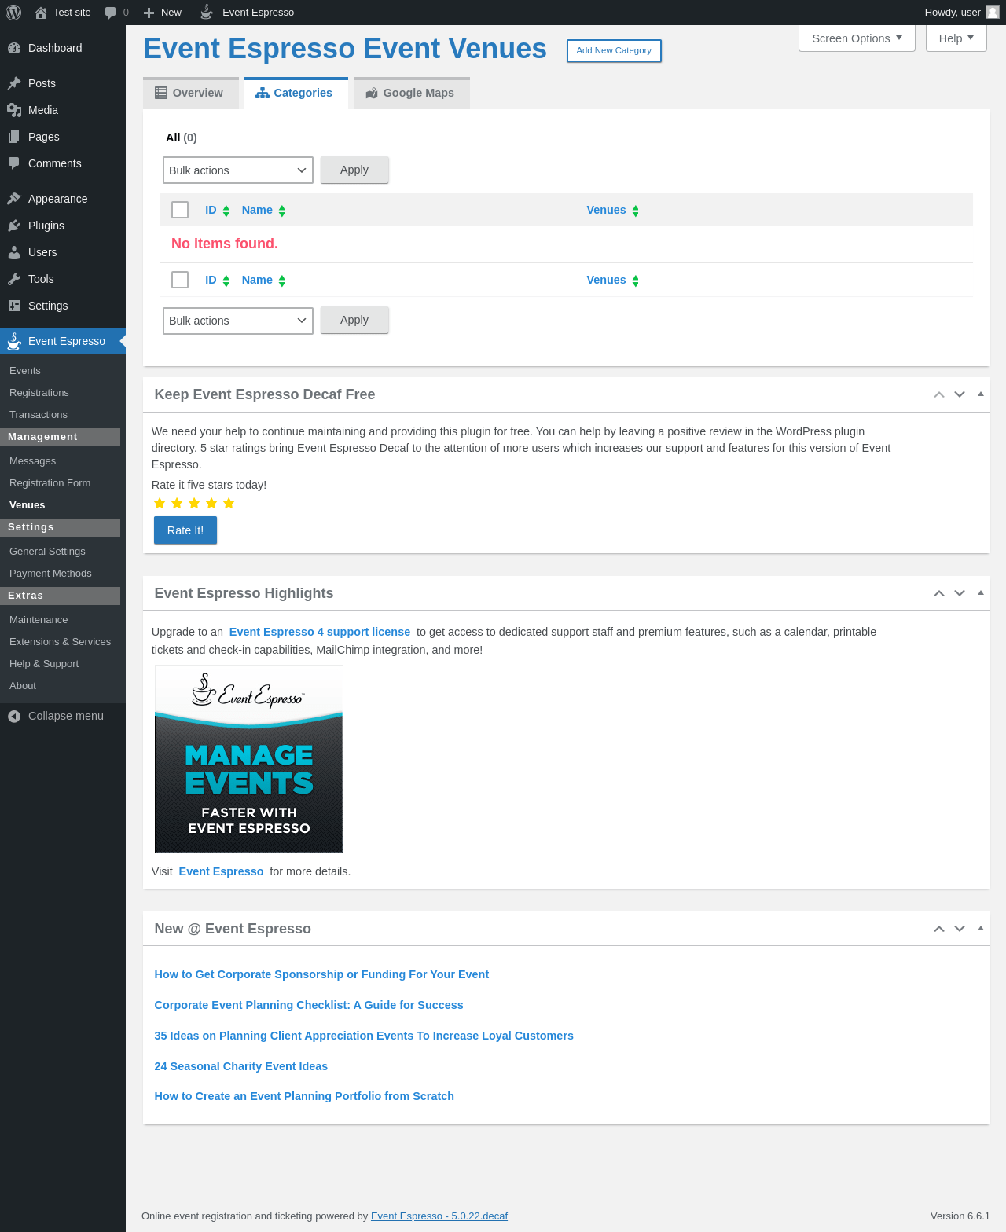Check the select-all checkbox in table header
The height and width of the screenshot is (1232, 1006).
pos(180,210)
